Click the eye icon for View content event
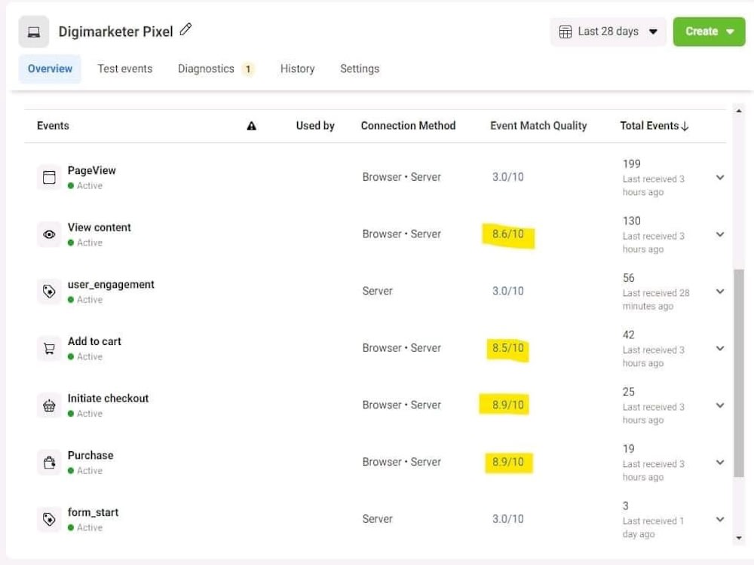Screen dimensions: 754x565 pyautogui.click(x=49, y=234)
